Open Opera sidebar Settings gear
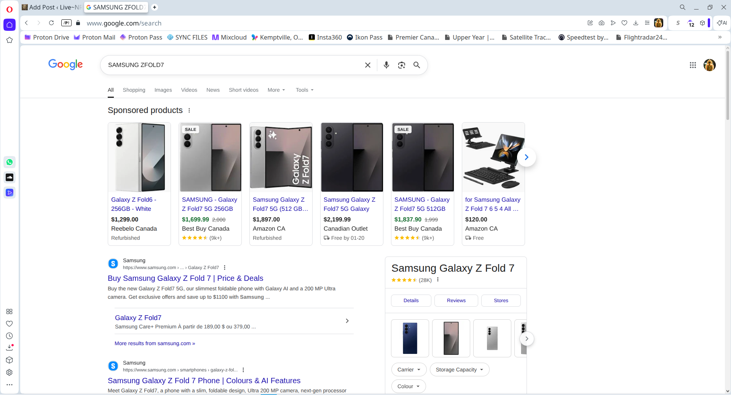731x395 pixels. tap(10, 373)
